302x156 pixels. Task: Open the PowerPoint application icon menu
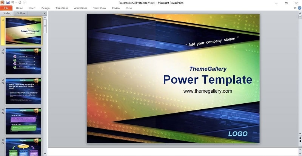(2, 3)
